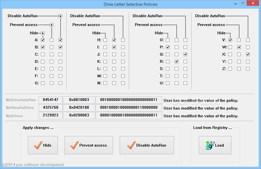Image resolution: width=261 pixels, height=169 pixels.
Task: Uncheck Hide for drive B:
Action: point(43,47)
